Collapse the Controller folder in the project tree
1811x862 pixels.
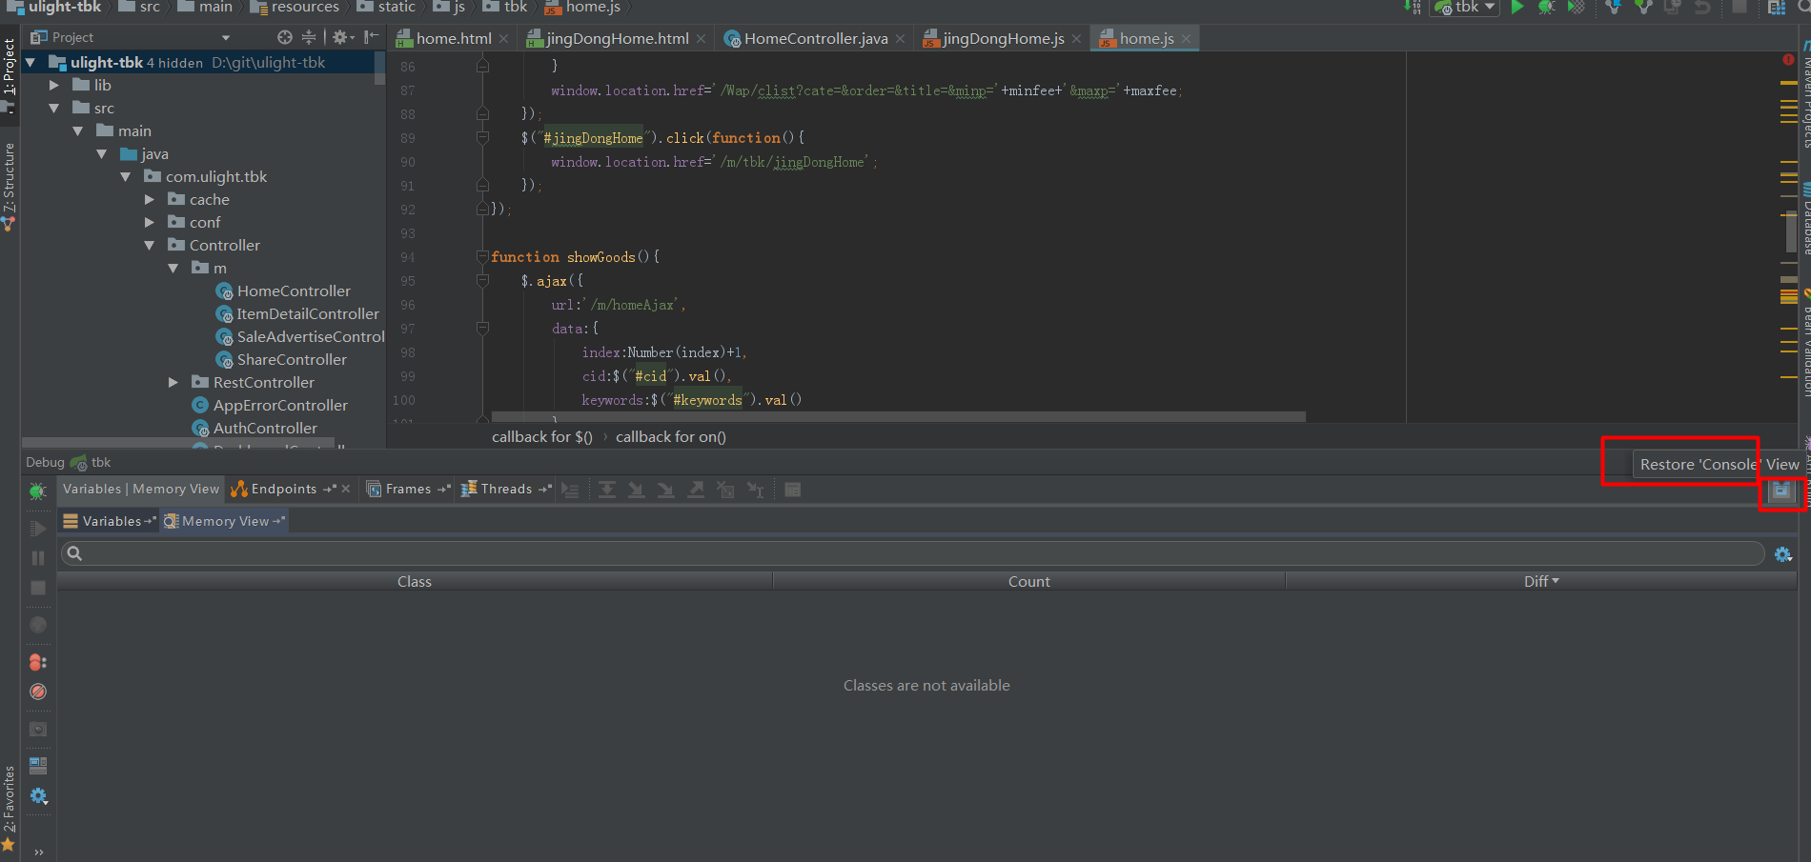(150, 245)
